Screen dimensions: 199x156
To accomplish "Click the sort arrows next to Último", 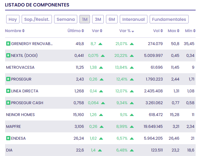I will tap(83, 31).
